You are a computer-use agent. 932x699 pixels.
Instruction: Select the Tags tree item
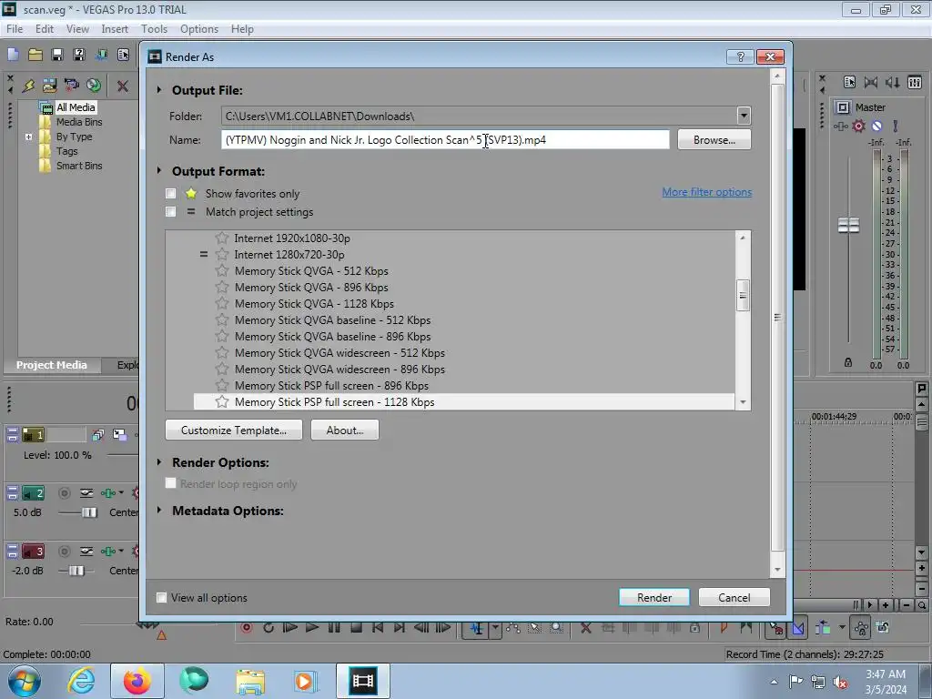point(67,151)
